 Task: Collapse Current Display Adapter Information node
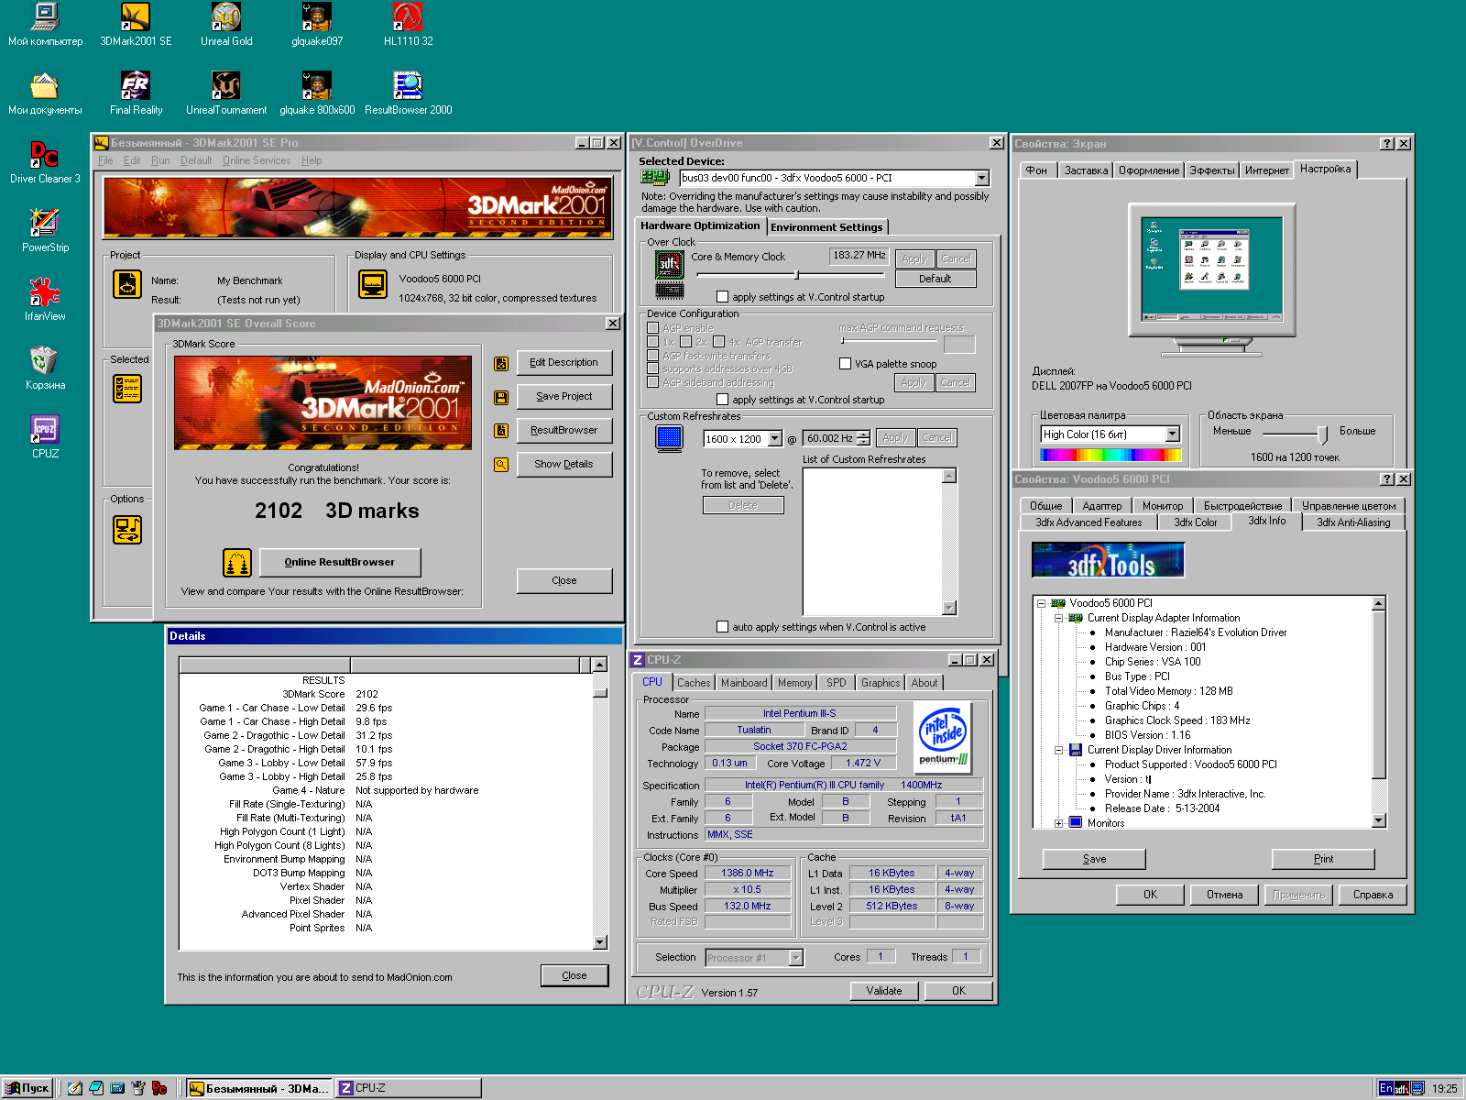[1058, 618]
